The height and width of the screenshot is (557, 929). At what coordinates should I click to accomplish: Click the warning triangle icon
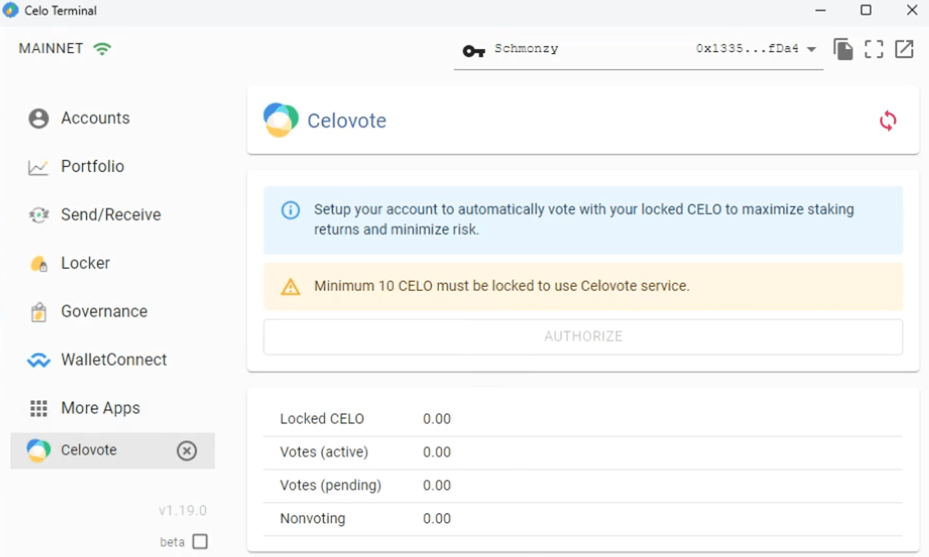[291, 287]
